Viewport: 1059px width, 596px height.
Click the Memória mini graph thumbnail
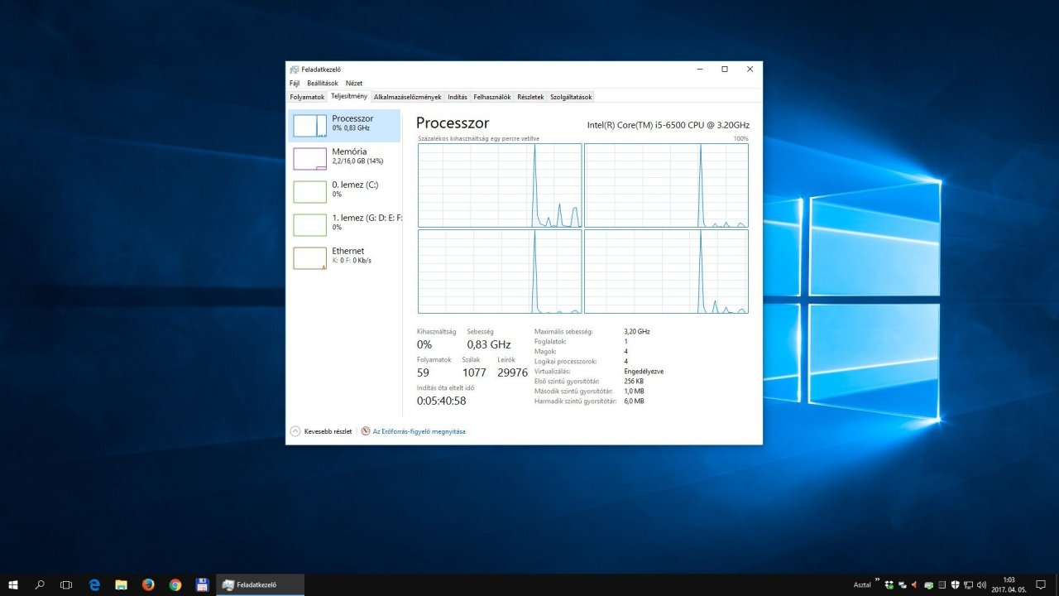(x=310, y=159)
